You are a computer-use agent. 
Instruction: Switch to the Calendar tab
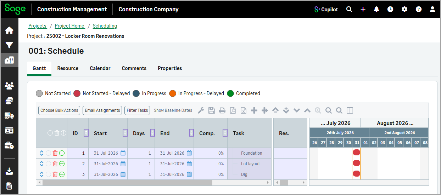(100, 68)
